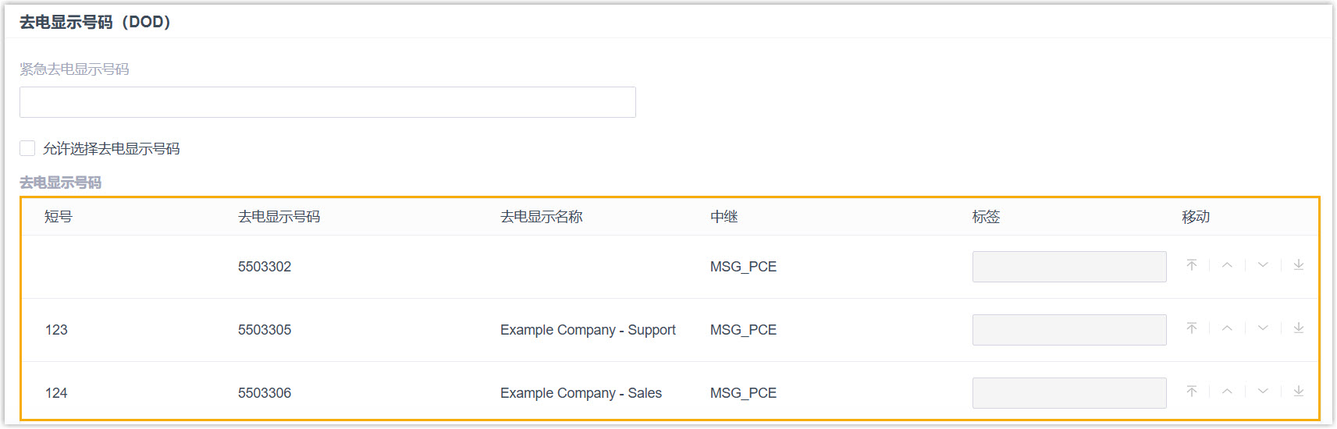
Task: Move the 5503305 row to bottom
Action: [1299, 328]
